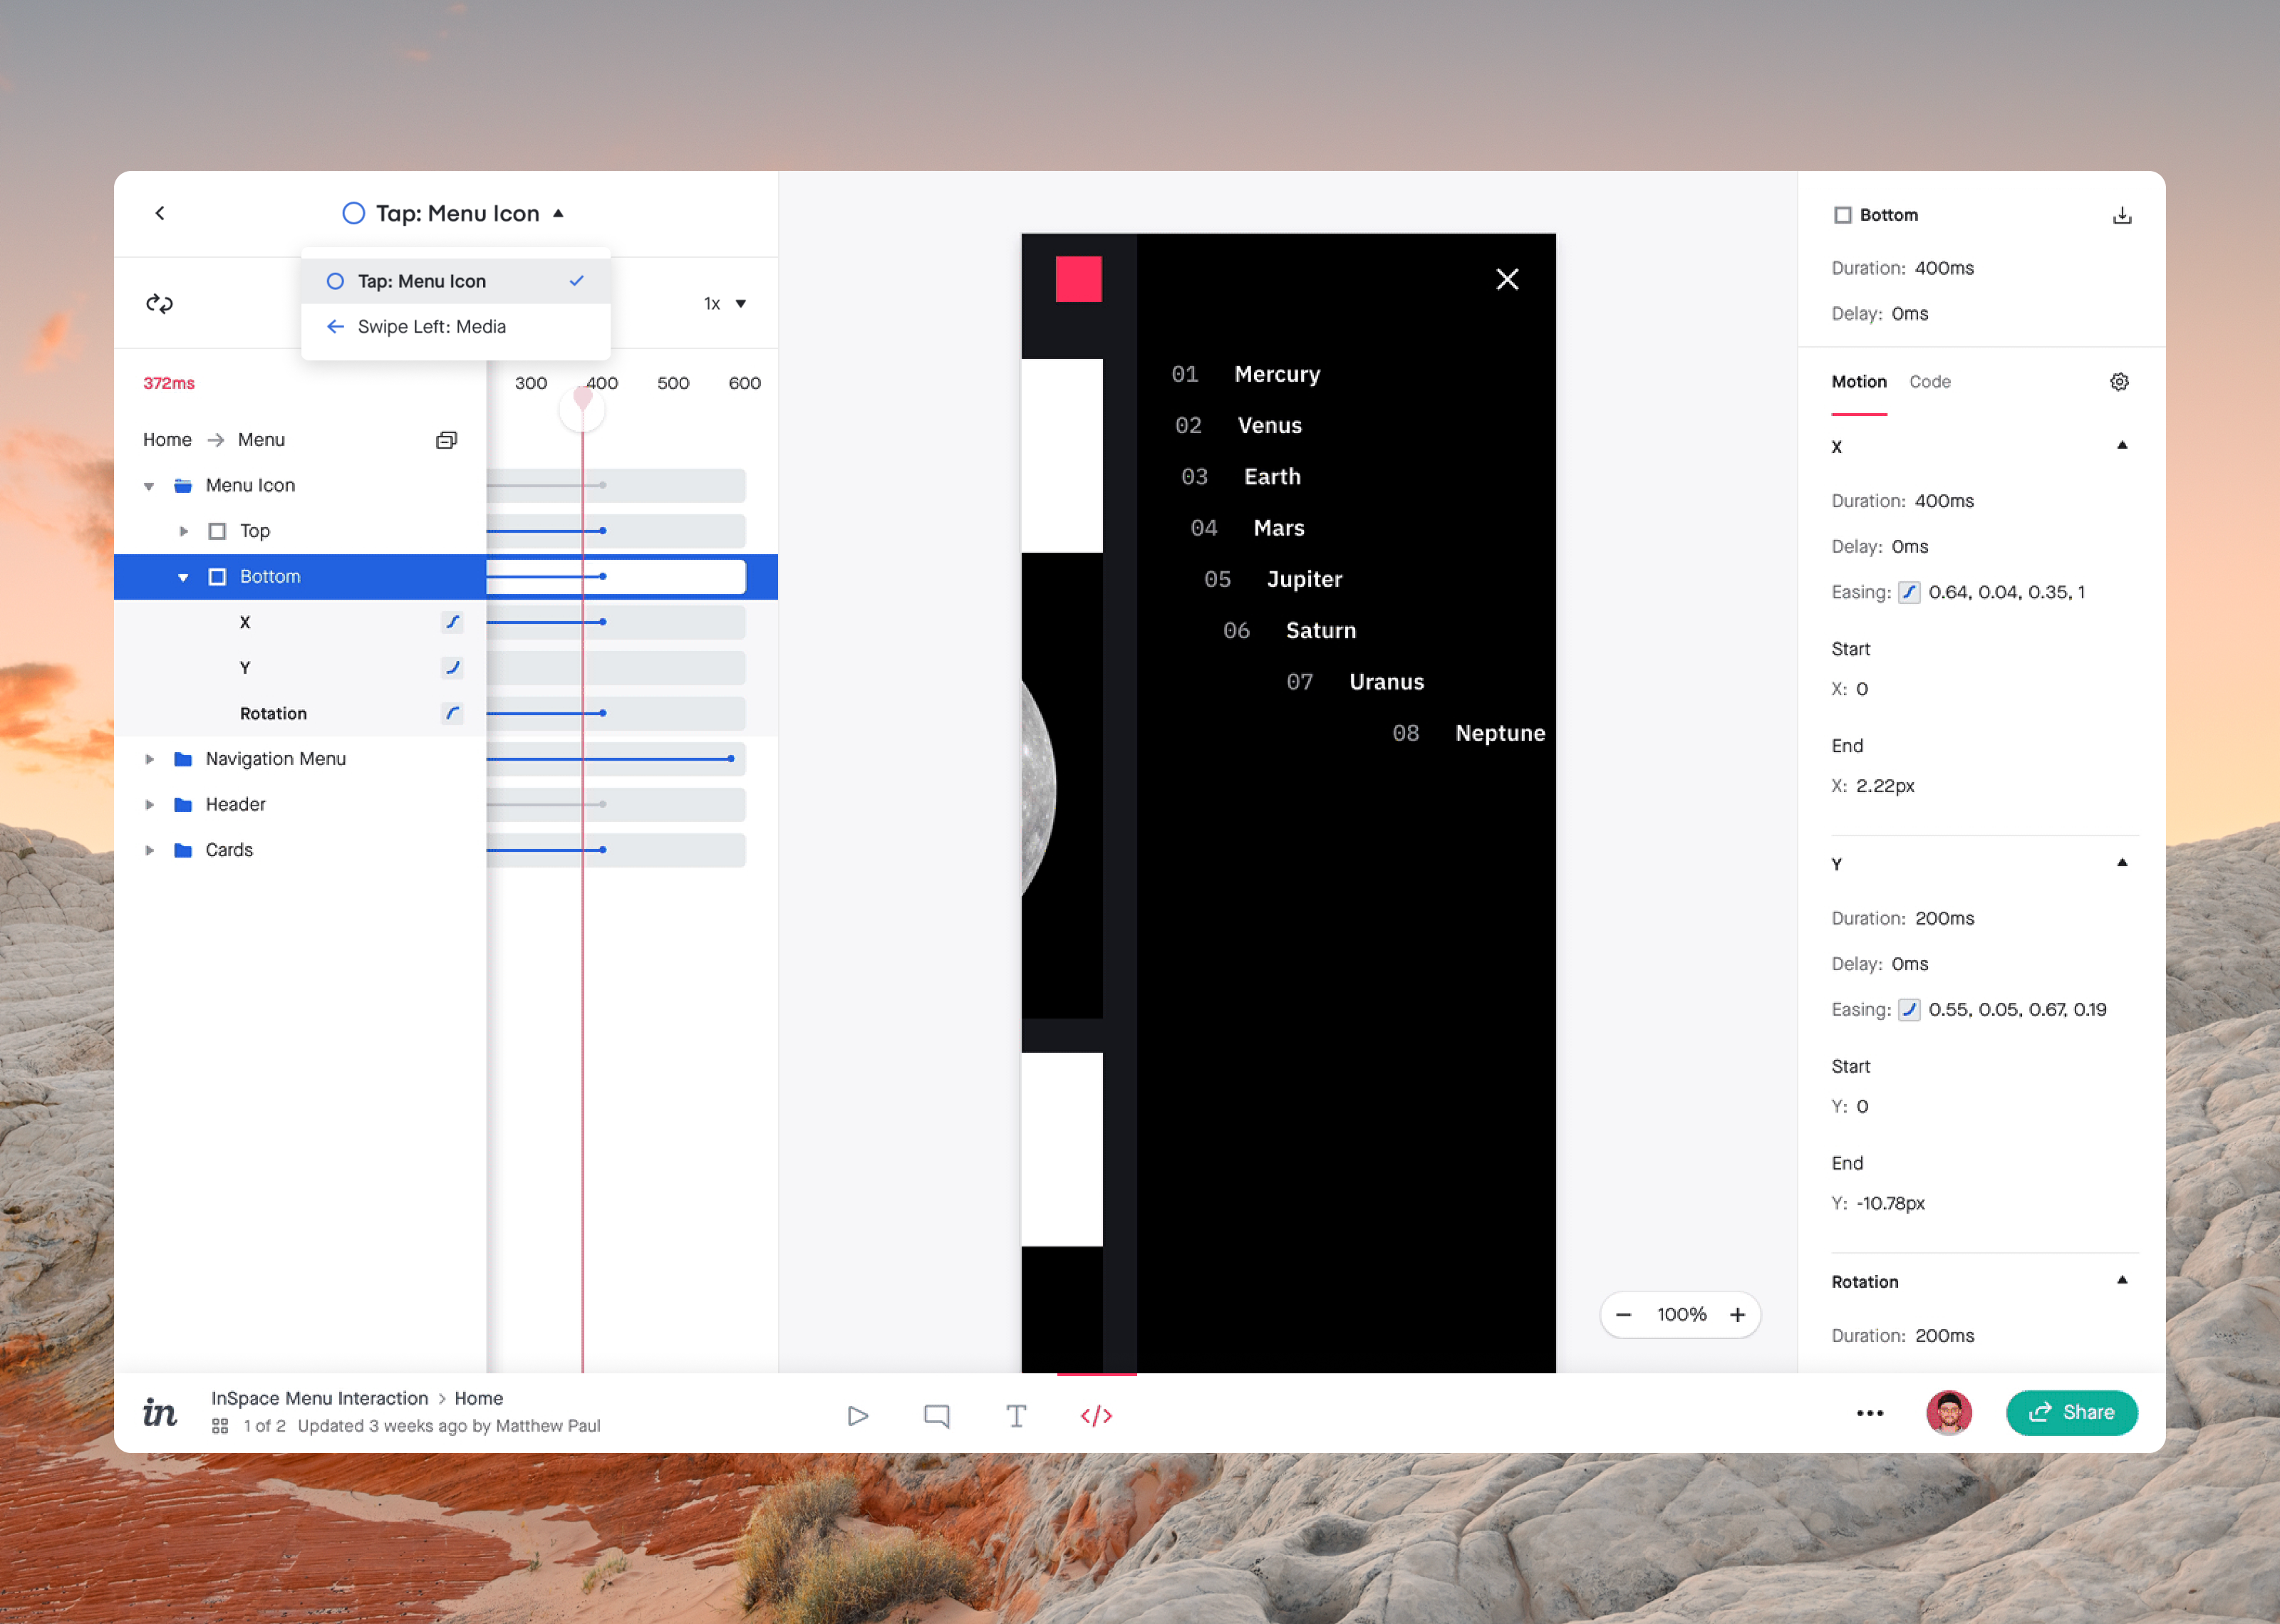Collapse the X motion section
The height and width of the screenshot is (1624, 2280).
tap(2122, 446)
